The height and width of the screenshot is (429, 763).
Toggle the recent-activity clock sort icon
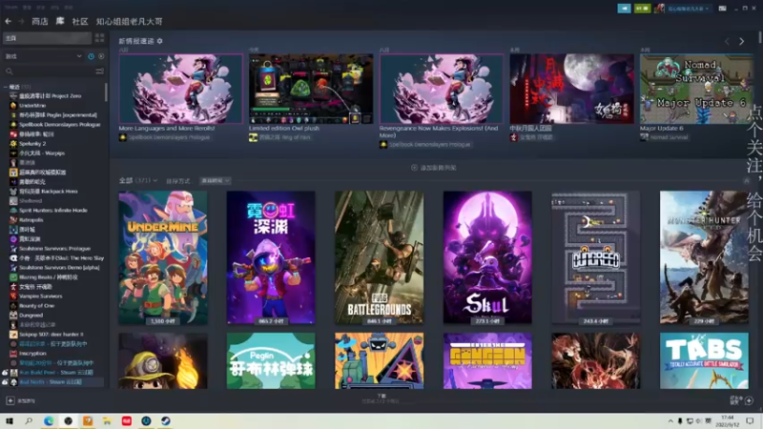click(x=91, y=56)
